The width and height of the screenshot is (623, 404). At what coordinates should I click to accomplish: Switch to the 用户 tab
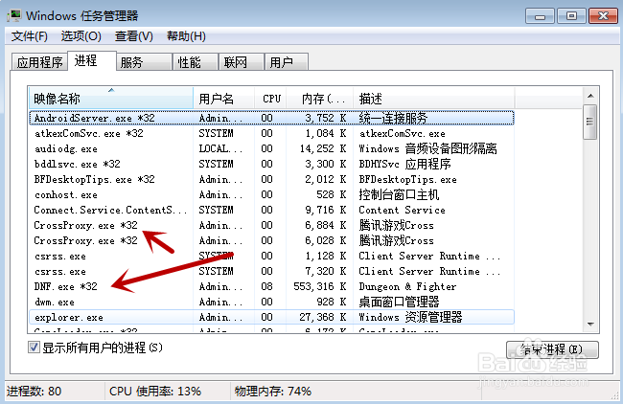pyautogui.click(x=286, y=62)
